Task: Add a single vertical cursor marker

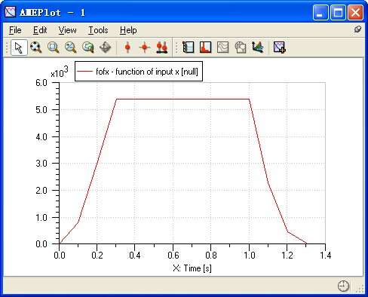Action: tap(127, 47)
